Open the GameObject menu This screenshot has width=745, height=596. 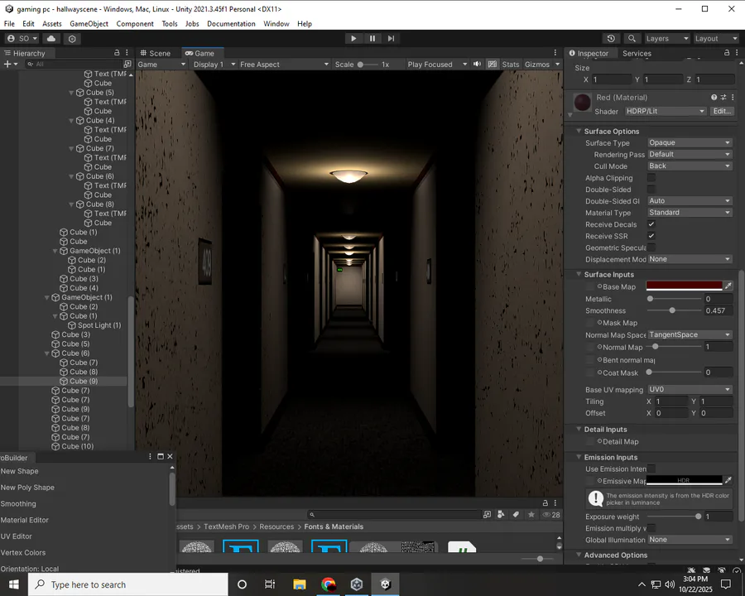click(89, 24)
